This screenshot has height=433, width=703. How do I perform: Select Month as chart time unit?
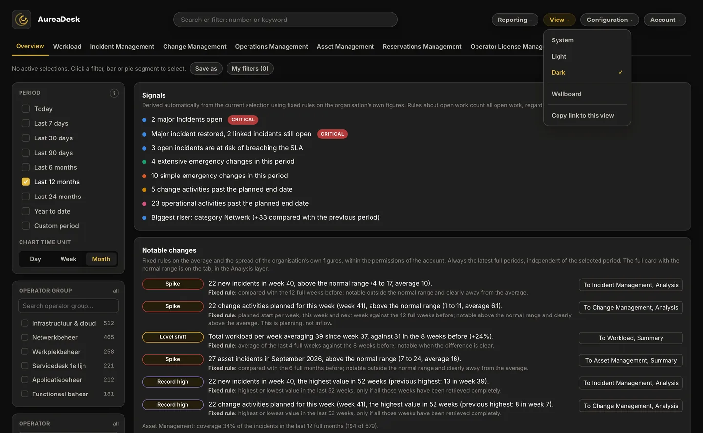click(101, 259)
